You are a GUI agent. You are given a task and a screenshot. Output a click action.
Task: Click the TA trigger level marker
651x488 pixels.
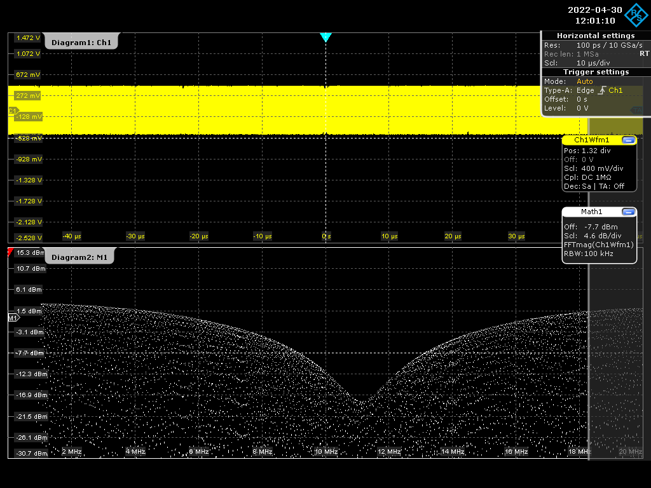click(x=636, y=111)
